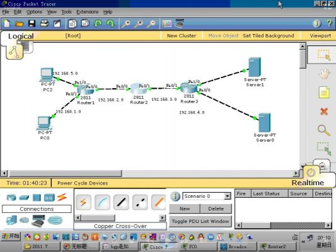Click the Print icon in toolbar

click(44, 23)
